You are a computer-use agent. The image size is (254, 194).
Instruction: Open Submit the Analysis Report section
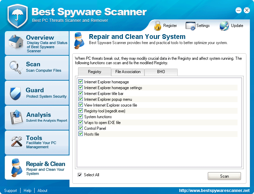pyautogui.click(x=37, y=117)
